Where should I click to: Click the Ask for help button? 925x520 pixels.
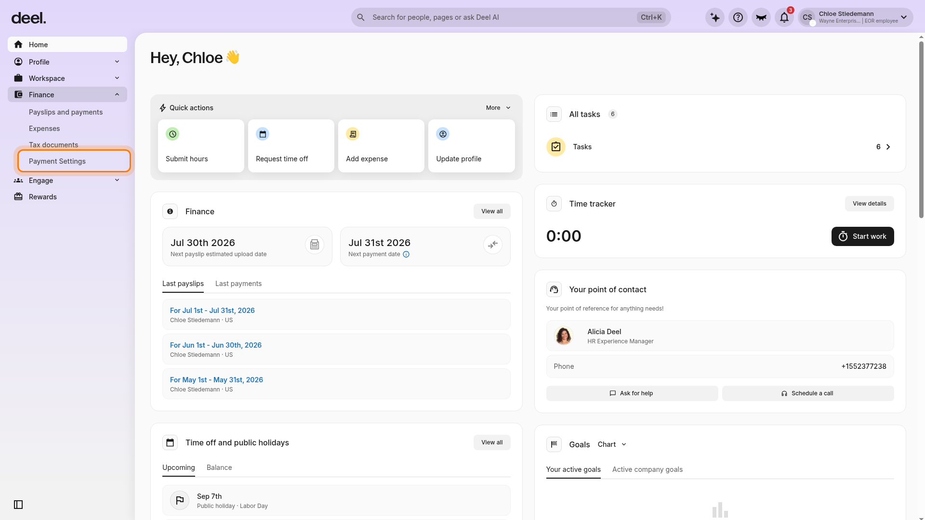pyautogui.click(x=632, y=393)
